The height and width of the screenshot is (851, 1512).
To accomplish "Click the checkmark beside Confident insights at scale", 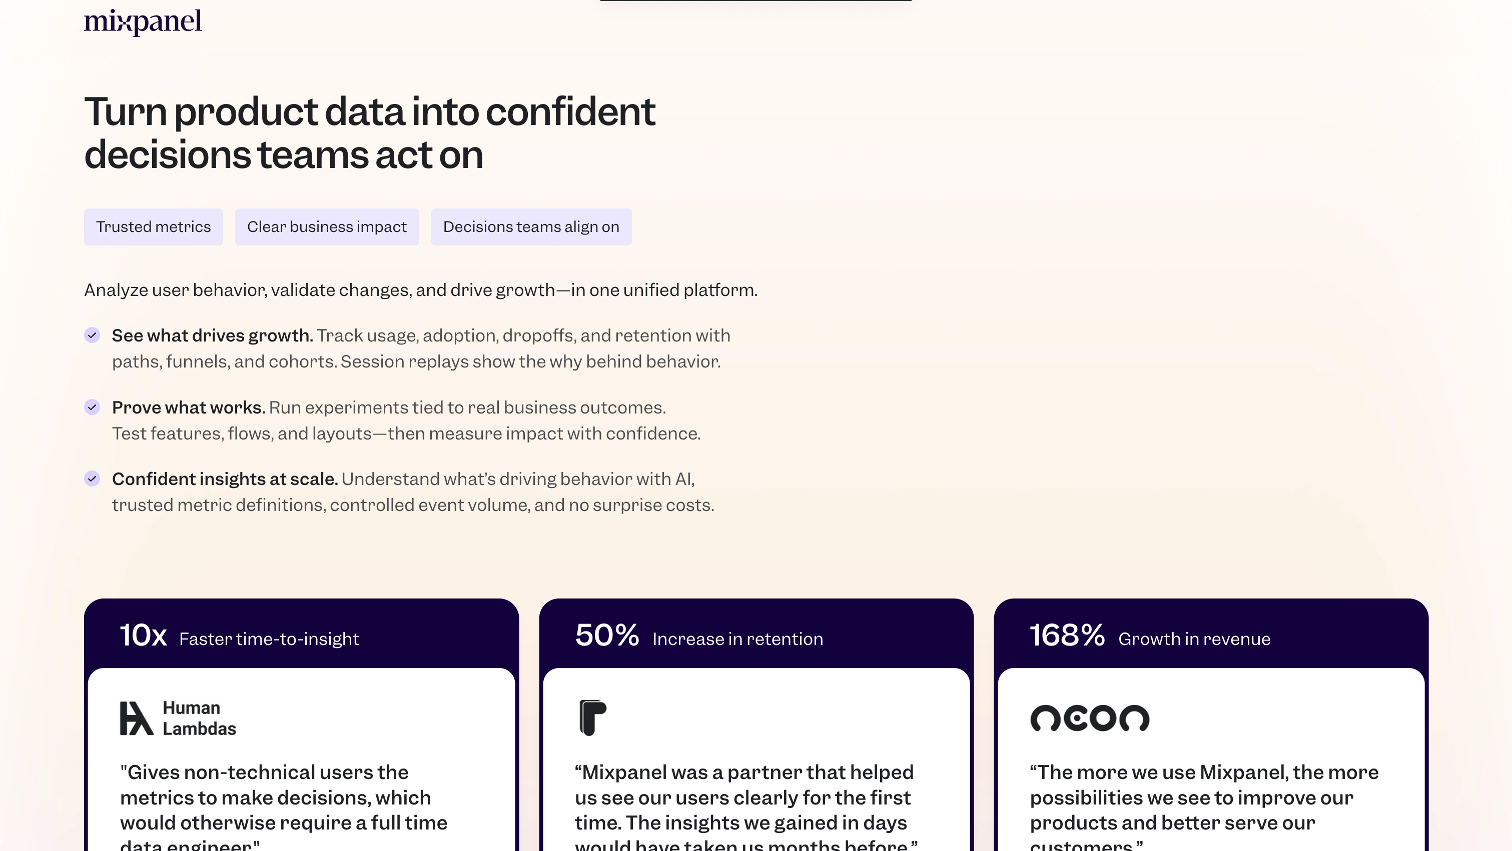I will [x=92, y=479].
